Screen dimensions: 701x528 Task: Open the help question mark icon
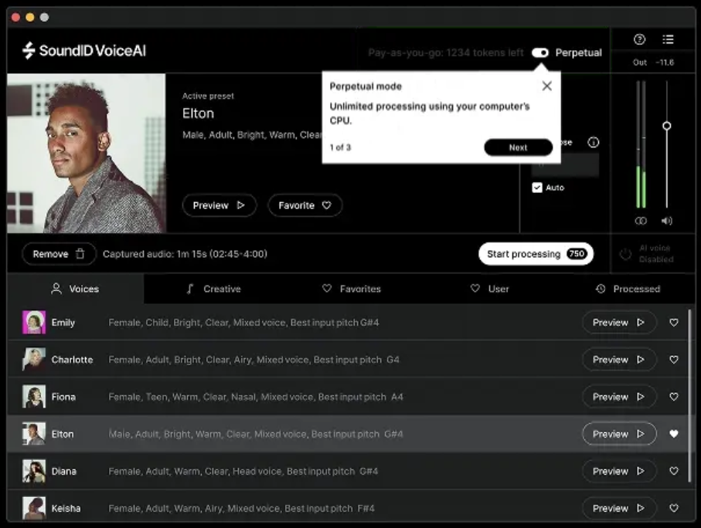[x=639, y=40]
